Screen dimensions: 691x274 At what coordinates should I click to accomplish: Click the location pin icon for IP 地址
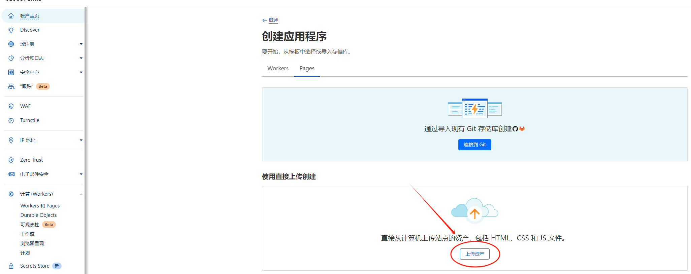[x=11, y=140]
